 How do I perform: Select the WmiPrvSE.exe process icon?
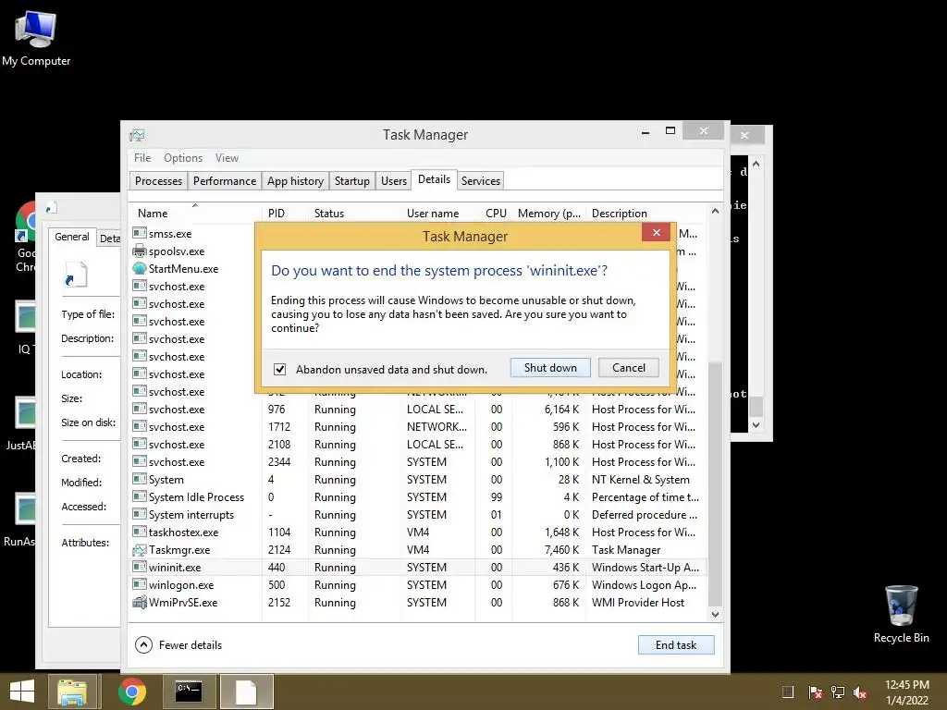point(140,602)
